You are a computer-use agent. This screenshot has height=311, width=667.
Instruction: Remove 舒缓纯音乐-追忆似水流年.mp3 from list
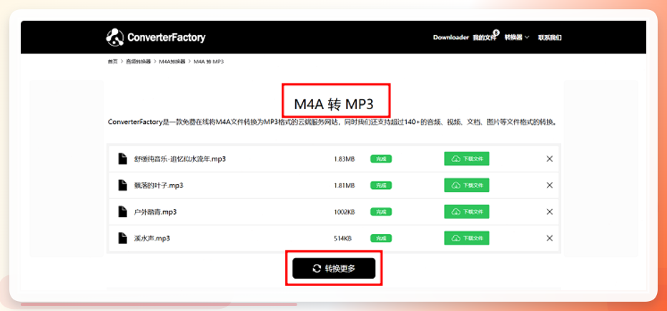(550, 158)
